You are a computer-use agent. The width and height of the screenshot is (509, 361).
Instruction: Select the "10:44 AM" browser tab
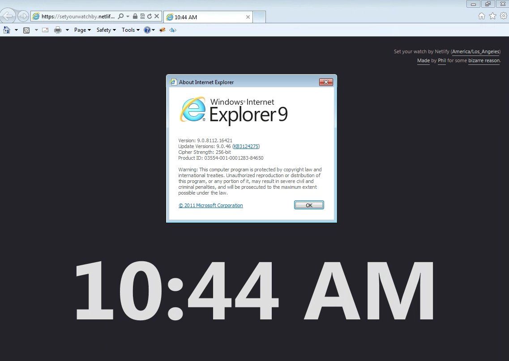pyautogui.click(x=208, y=17)
